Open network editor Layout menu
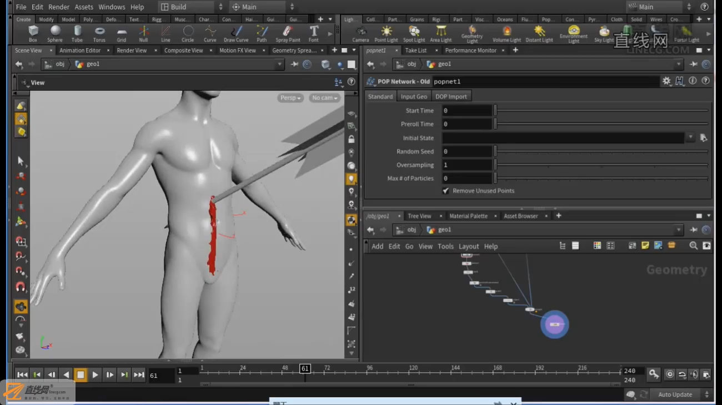722x405 pixels. (469, 246)
